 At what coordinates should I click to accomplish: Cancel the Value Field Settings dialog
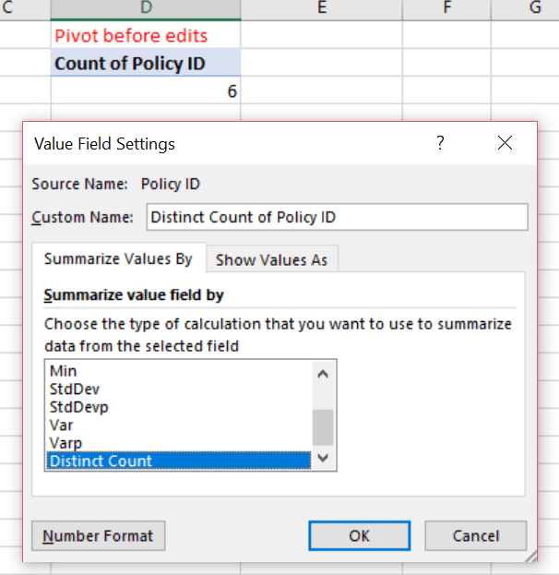coord(475,535)
